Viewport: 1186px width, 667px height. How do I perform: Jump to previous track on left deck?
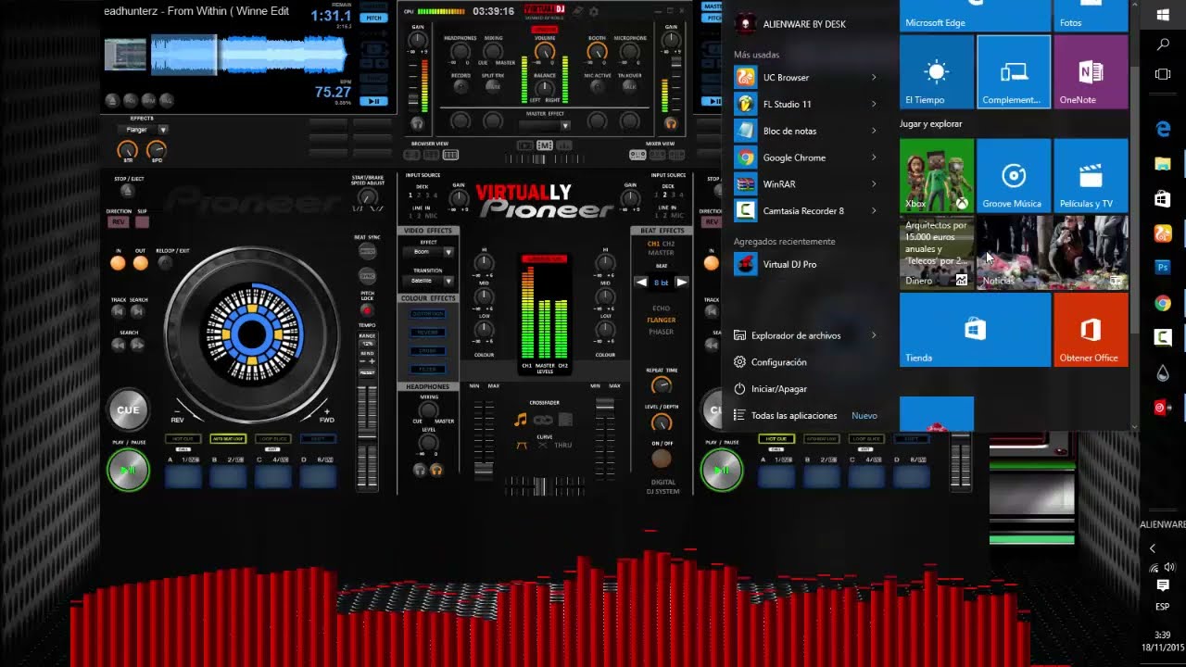119,312
